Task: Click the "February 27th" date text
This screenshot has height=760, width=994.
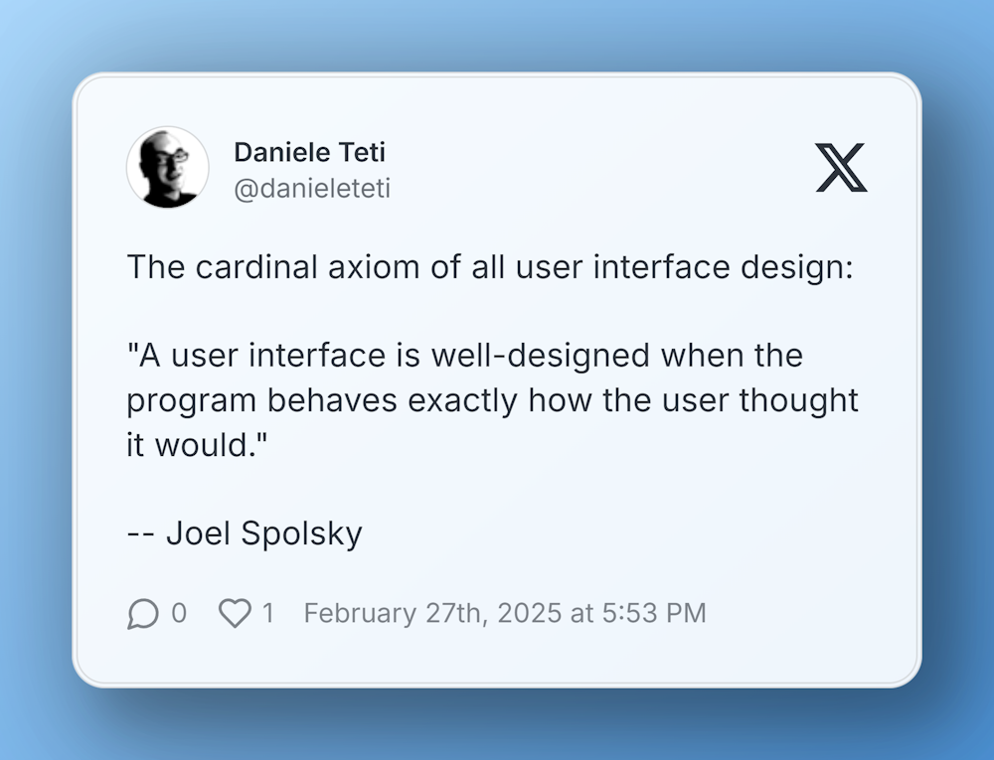Action: pos(393,613)
